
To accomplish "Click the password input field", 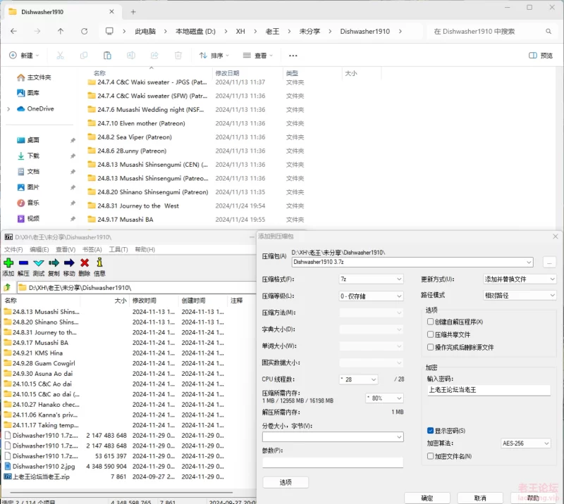I will (489, 389).
